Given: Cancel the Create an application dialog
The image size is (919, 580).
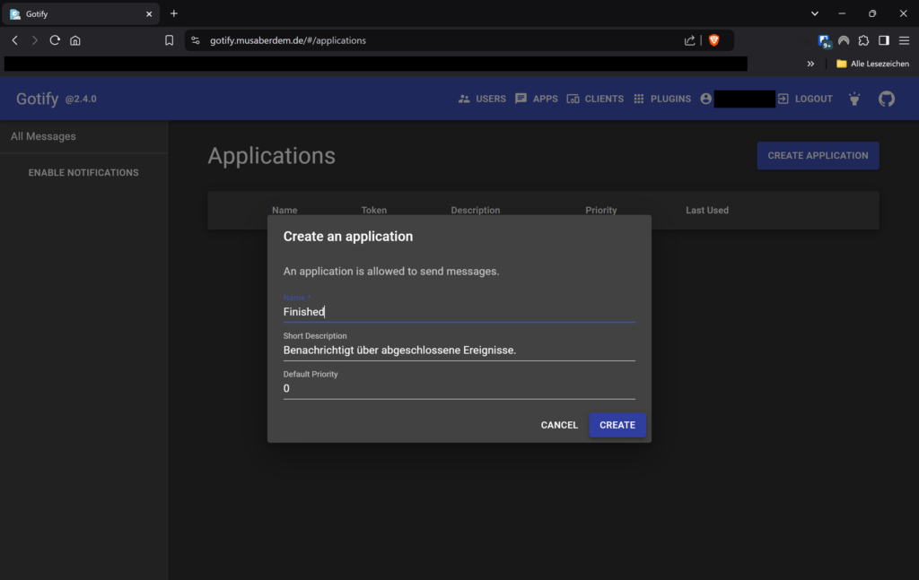Looking at the screenshot, I should [559, 425].
